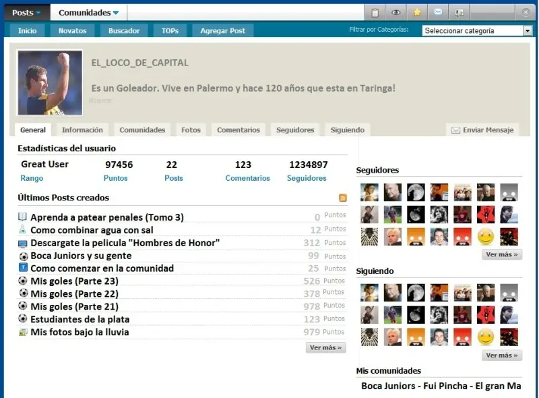539x398 pixels.
Task: Open the Seleccionar categoría combo box
Action: [x=477, y=30]
